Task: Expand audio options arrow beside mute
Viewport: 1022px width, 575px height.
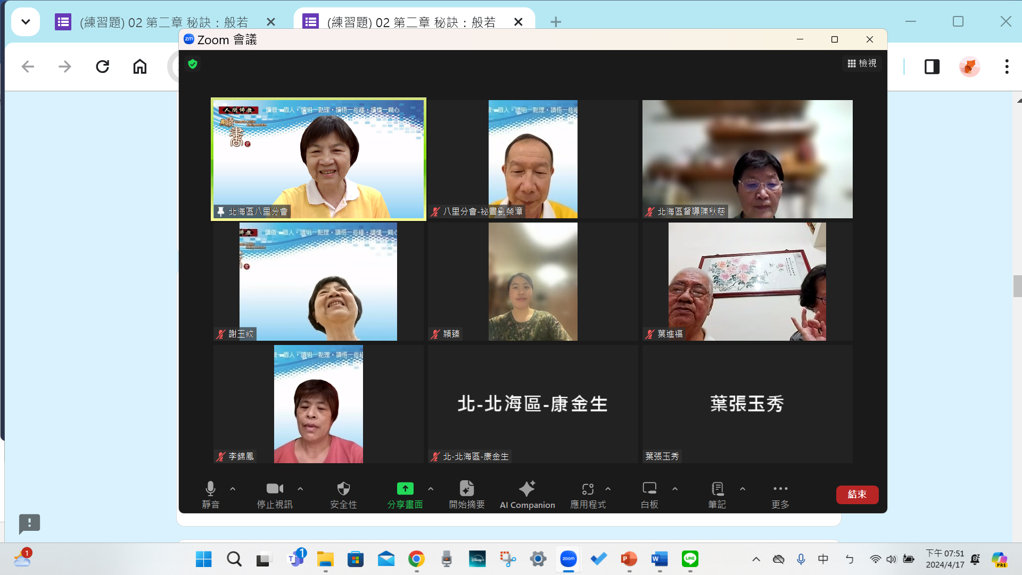Action: tap(233, 488)
